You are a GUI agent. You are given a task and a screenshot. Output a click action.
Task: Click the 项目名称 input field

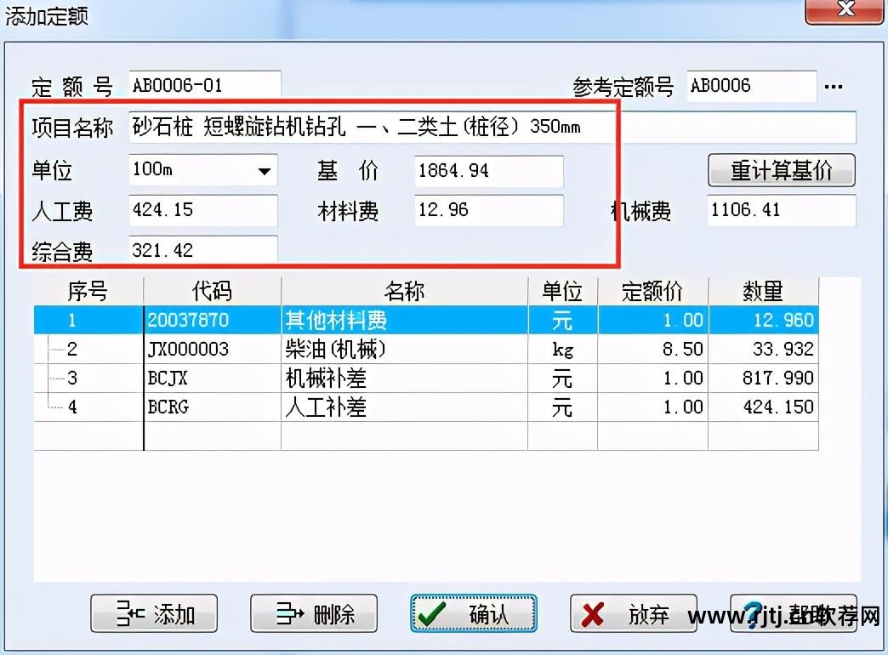coord(492,127)
